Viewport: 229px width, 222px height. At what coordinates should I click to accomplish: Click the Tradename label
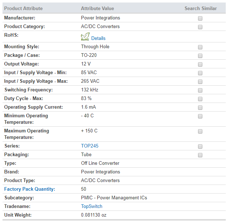pyautogui.click(x=17, y=206)
